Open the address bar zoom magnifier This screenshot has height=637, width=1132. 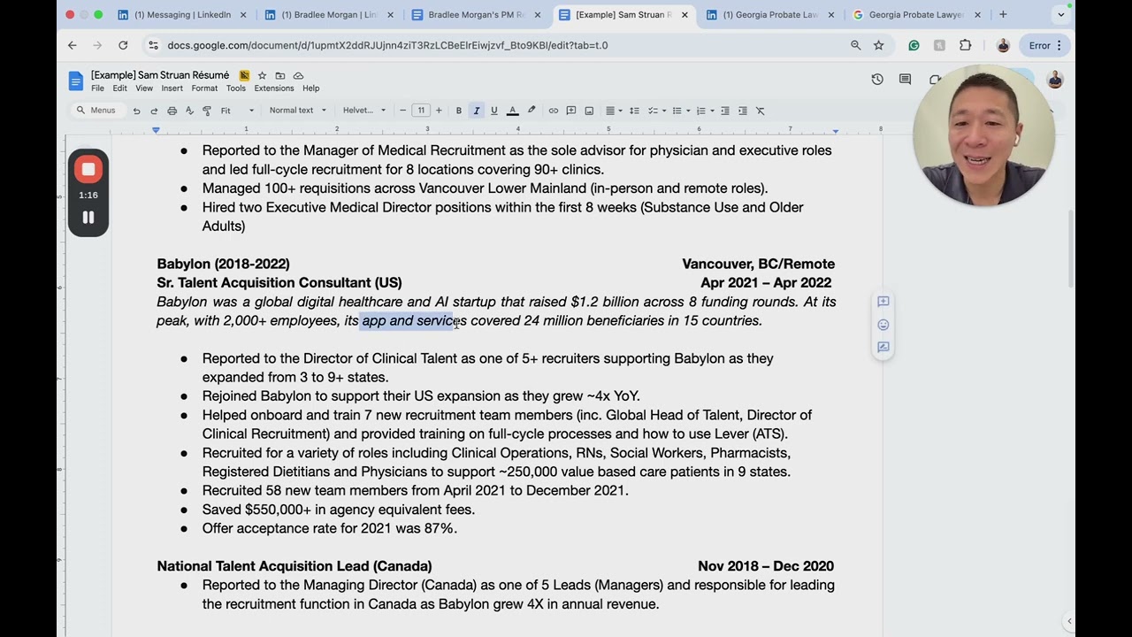pos(855,45)
